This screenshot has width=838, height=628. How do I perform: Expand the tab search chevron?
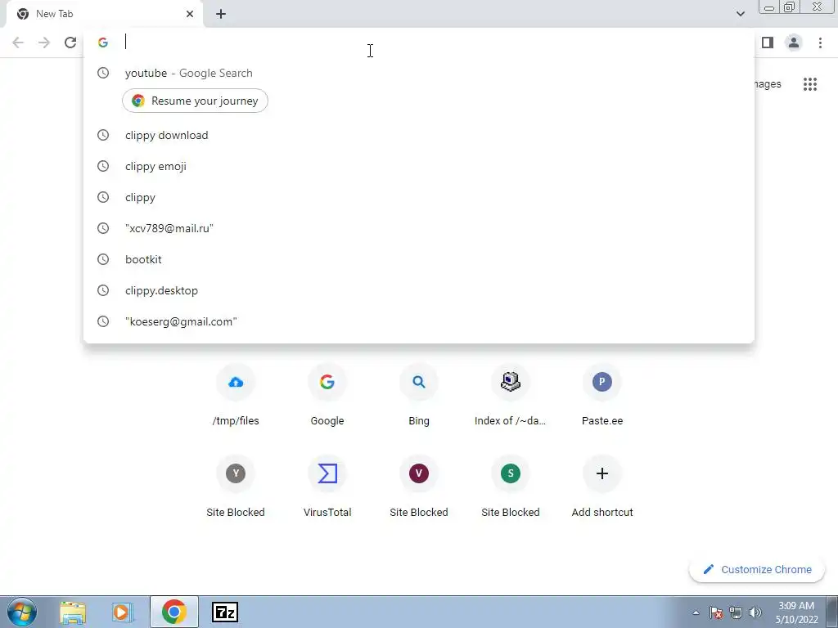pyautogui.click(x=740, y=14)
